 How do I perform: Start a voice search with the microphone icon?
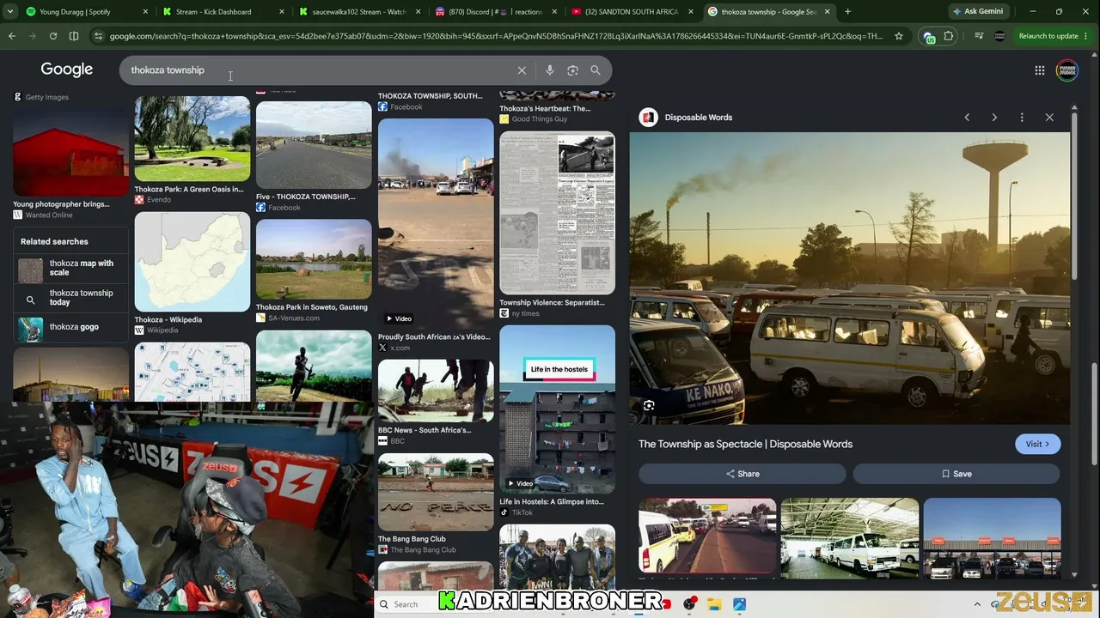550,70
